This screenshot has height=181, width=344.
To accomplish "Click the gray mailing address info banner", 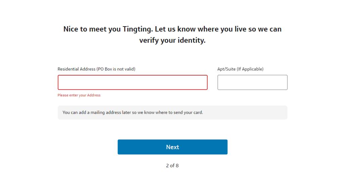I will tap(172, 112).
